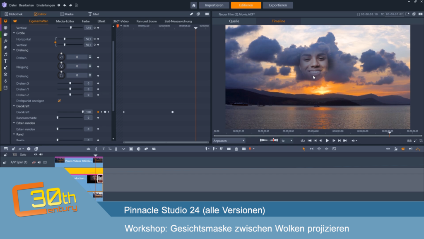Image resolution: width=424 pixels, height=239 pixels.
Task: Select the orange arrow selection tool
Action: 304,149
